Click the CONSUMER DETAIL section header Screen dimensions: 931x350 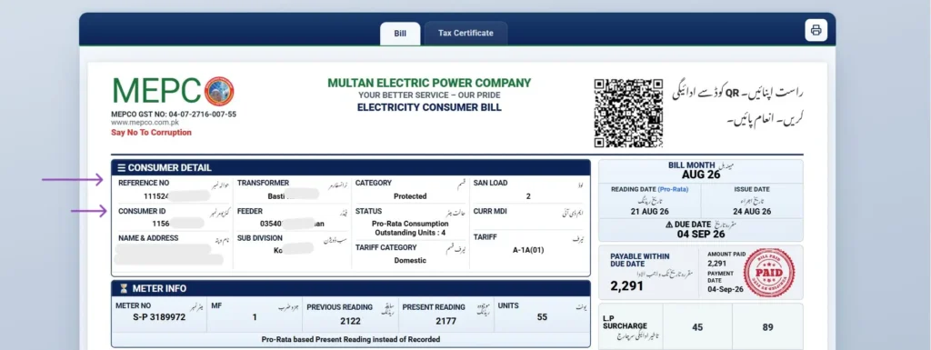coord(351,167)
